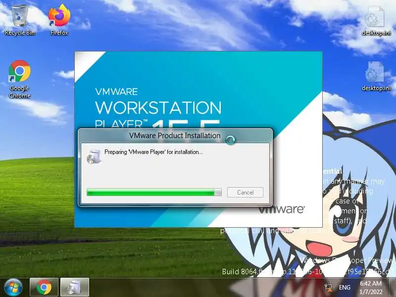Select the lower desktop.ini file icon
Screen dimensions: 396x297
tap(376, 76)
